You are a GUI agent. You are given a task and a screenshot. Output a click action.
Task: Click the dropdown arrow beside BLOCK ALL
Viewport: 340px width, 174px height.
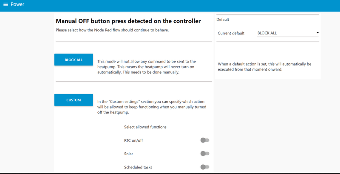click(x=317, y=33)
